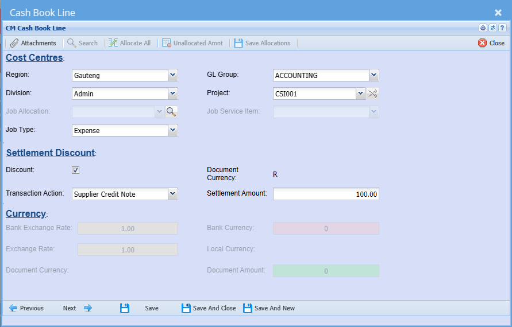Open panel settings gear icon
Image resolution: width=512 pixels, height=327 pixels.
pos(483,28)
